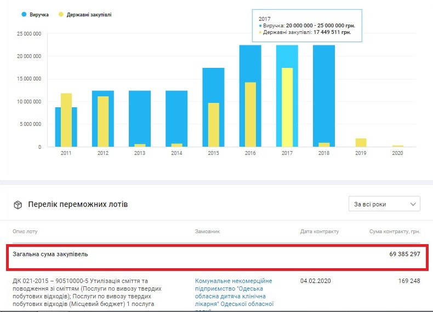The width and height of the screenshot is (433, 312).
Task: Sort by Сума контракту, грн. column header
Action: (x=394, y=232)
